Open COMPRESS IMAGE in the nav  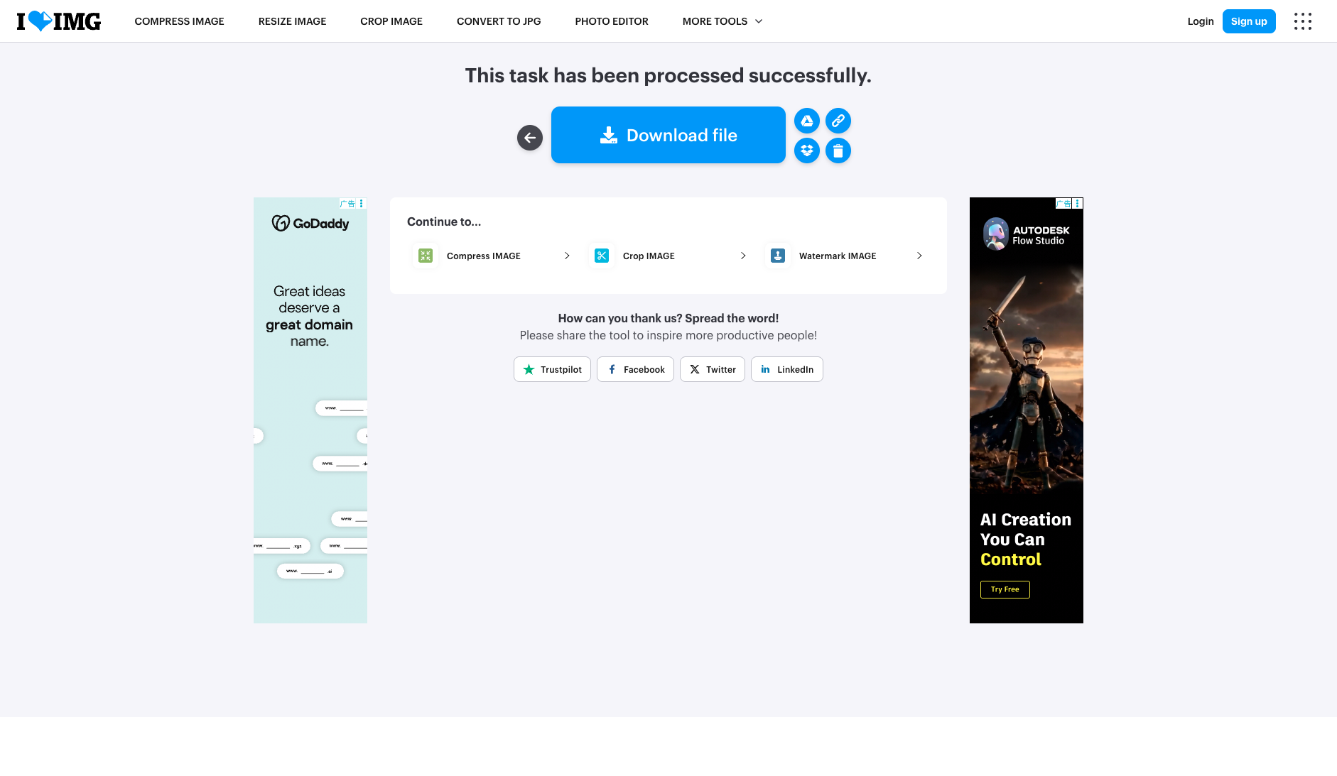[x=179, y=21]
